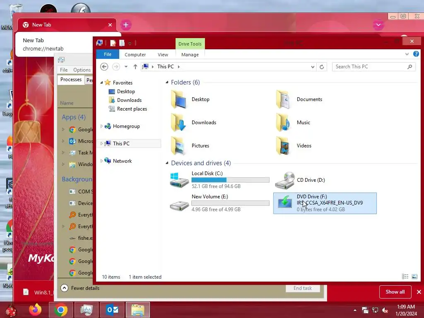Screen dimensions: 424x318
Task: Click Show all downloads in Chrome
Action: pyautogui.click(x=395, y=292)
